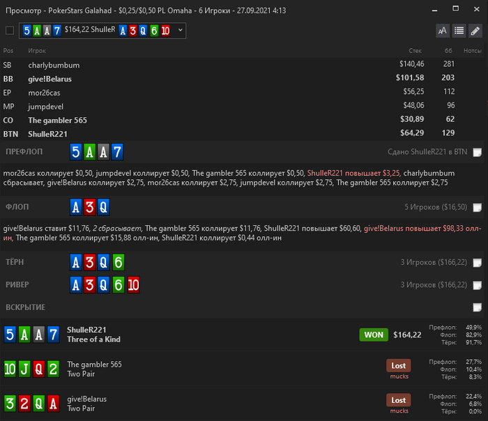Tick the checkbox beside the hand selector
The width and height of the screenshot is (488, 421).
[x=10, y=31]
